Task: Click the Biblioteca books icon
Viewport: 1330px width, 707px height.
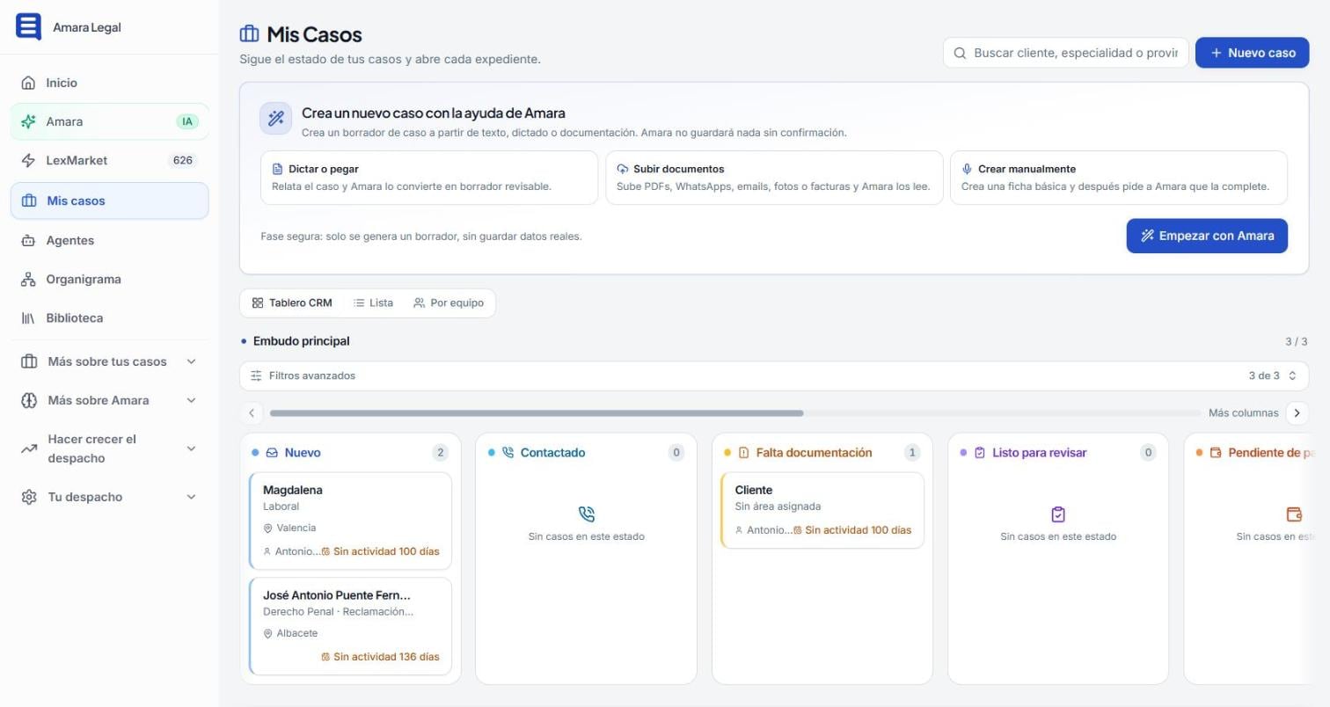Action: pos(28,317)
